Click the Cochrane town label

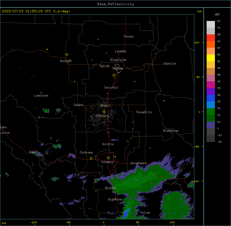click(x=86, y=152)
